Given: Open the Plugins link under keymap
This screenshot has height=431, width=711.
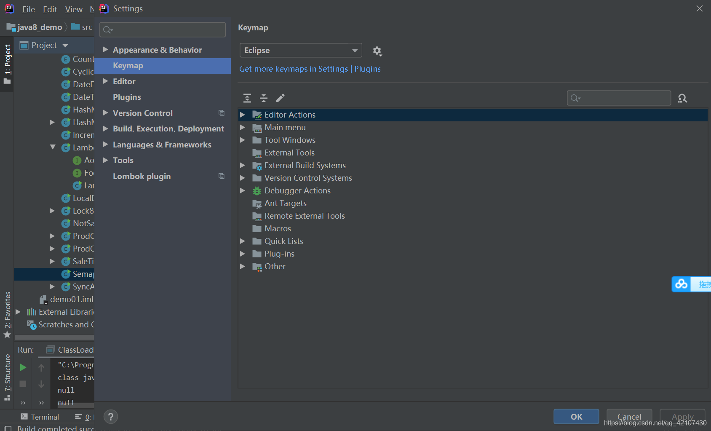Looking at the screenshot, I should (x=367, y=69).
